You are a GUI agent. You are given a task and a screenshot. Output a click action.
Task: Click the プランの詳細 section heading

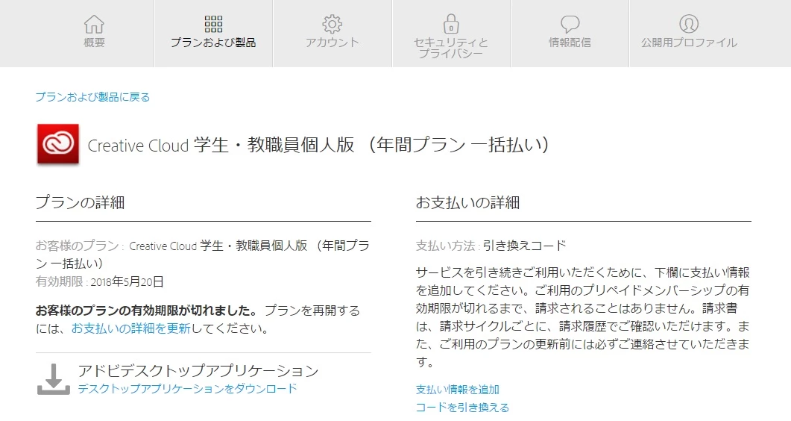click(x=81, y=202)
